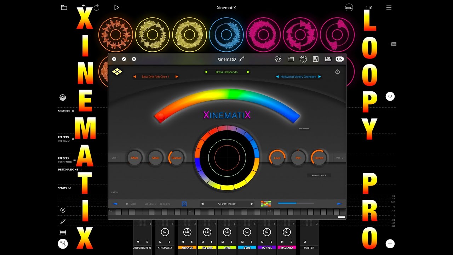Click the disc icon above SOURCES
This screenshot has width=453, height=255.
(63, 97)
